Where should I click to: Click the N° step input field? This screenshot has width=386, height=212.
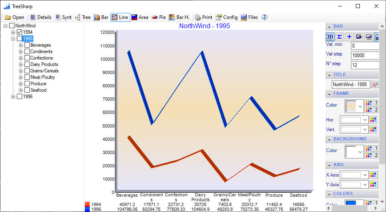tap(365, 65)
